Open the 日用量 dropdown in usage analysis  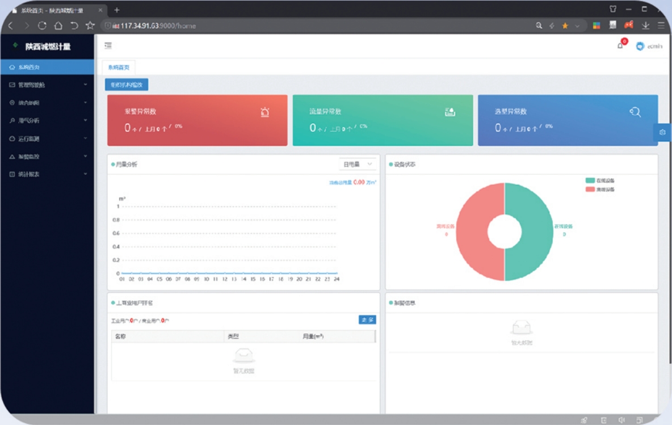click(x=358, y=164)
